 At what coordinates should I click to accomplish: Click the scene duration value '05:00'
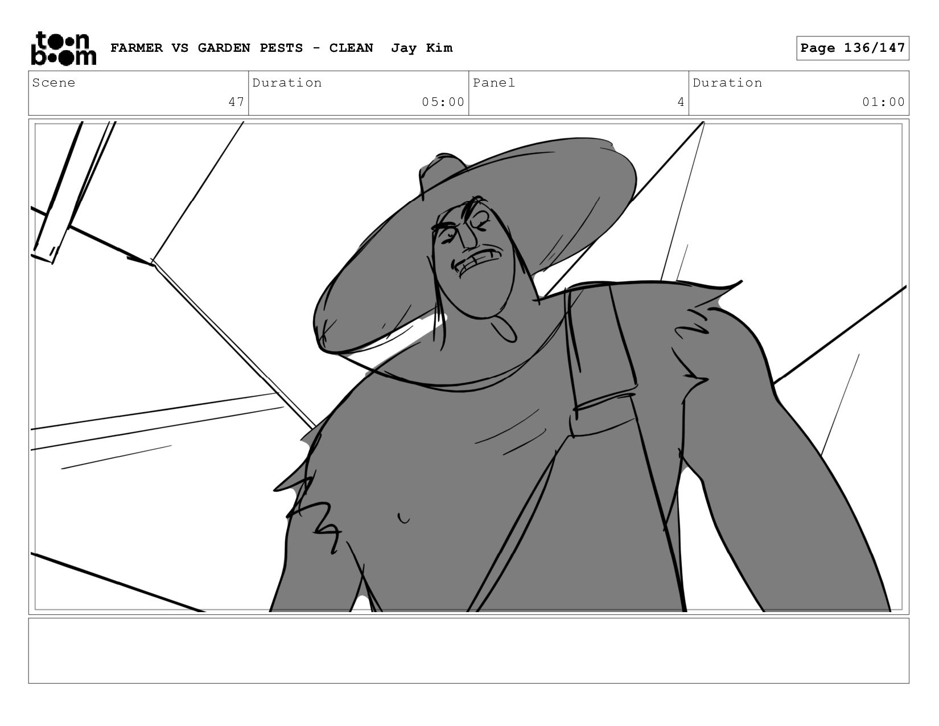point(443,102)
